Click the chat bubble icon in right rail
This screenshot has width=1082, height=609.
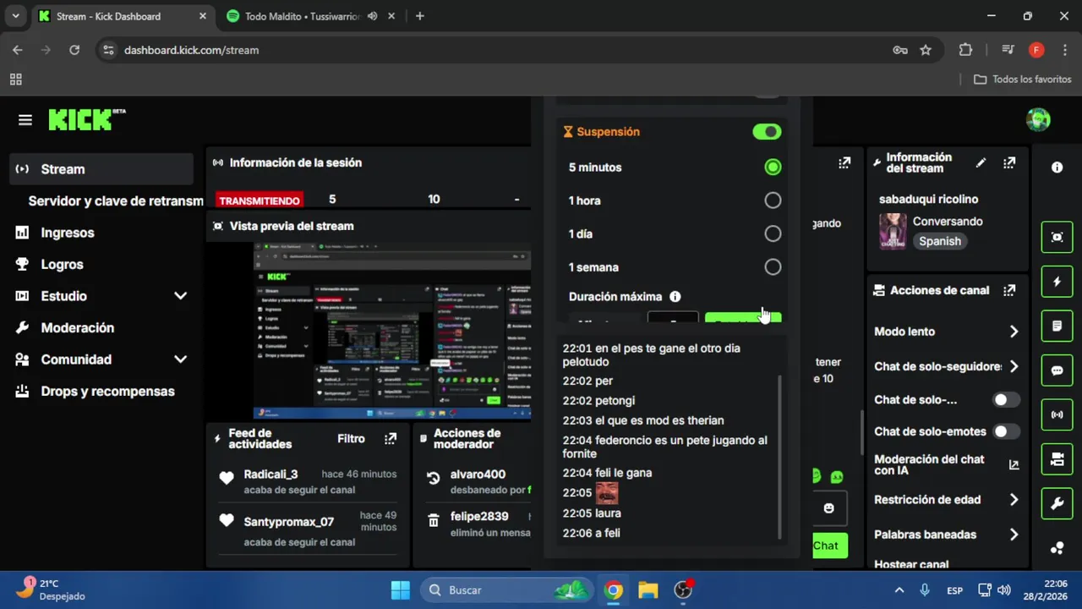pos(1057,370)
